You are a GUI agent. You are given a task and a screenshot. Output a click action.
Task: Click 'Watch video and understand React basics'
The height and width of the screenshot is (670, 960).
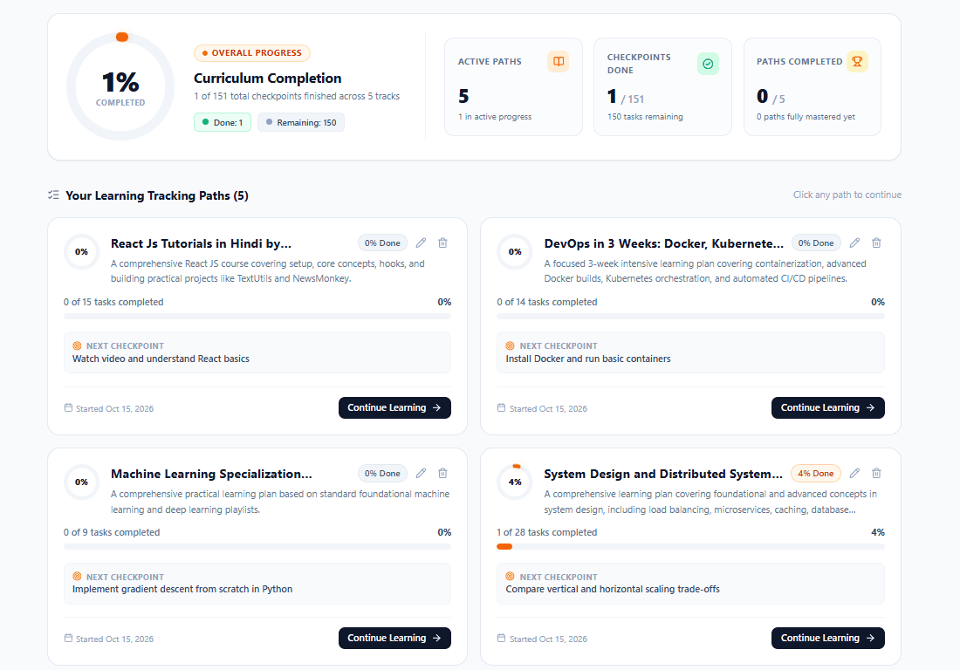click(161, 359)
